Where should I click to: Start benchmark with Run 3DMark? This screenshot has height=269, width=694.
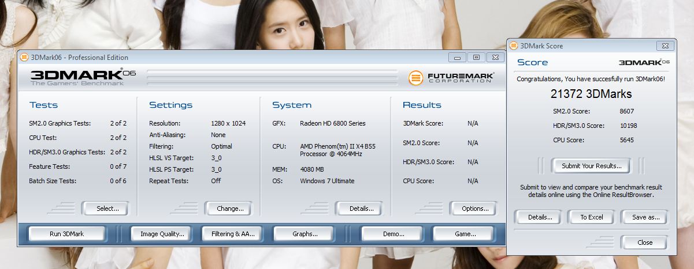[67, 234]
